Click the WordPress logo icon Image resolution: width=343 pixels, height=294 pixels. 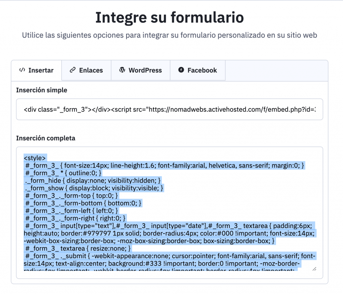(122, 70)
